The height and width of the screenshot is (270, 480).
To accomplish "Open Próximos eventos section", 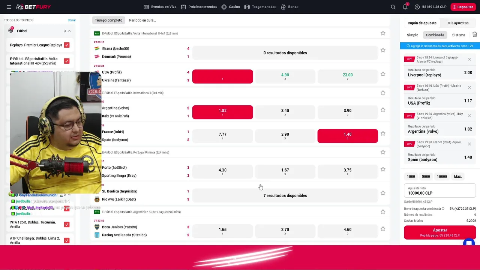I will 199,7.
